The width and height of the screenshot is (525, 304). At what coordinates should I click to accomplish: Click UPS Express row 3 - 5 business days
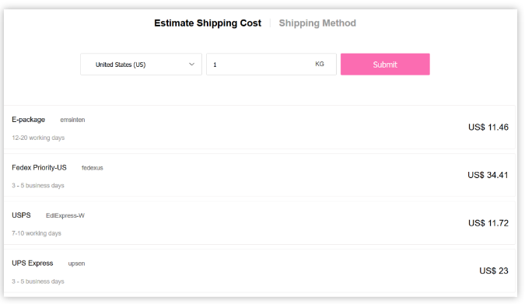pos(38,281)
